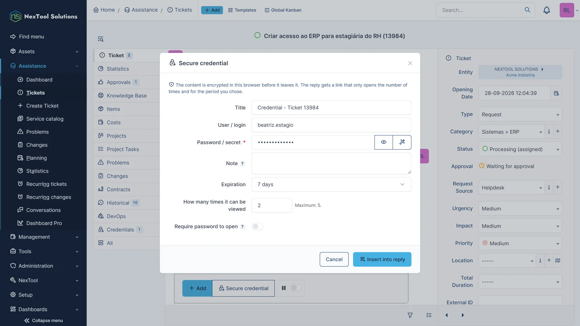Screen dimensions: 580x326
Task: Close the Secure credential dialog with X
Action: click(x=410, y=63)
